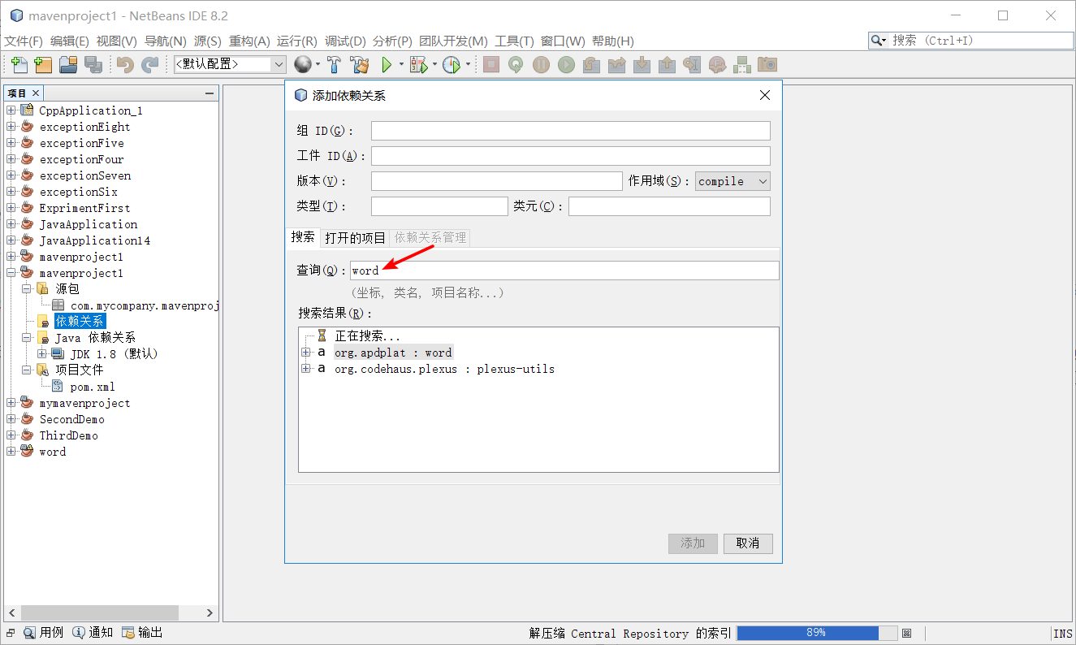Click the Open Project toolbar icon

68,65
